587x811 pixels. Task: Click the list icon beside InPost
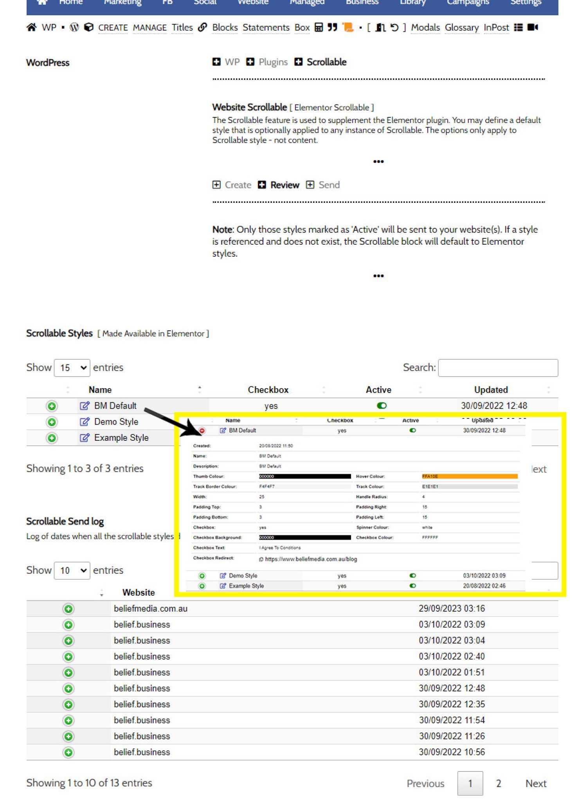(519, 27)
